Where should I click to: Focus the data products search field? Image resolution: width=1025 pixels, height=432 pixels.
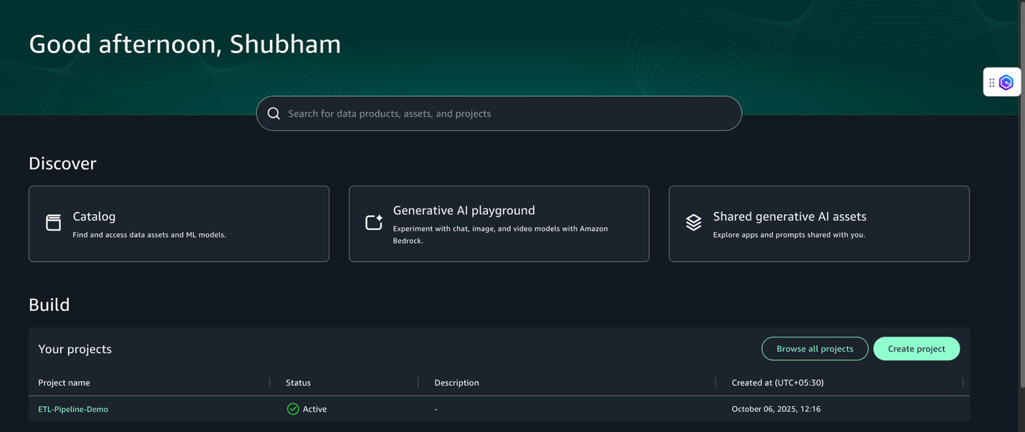499,113
